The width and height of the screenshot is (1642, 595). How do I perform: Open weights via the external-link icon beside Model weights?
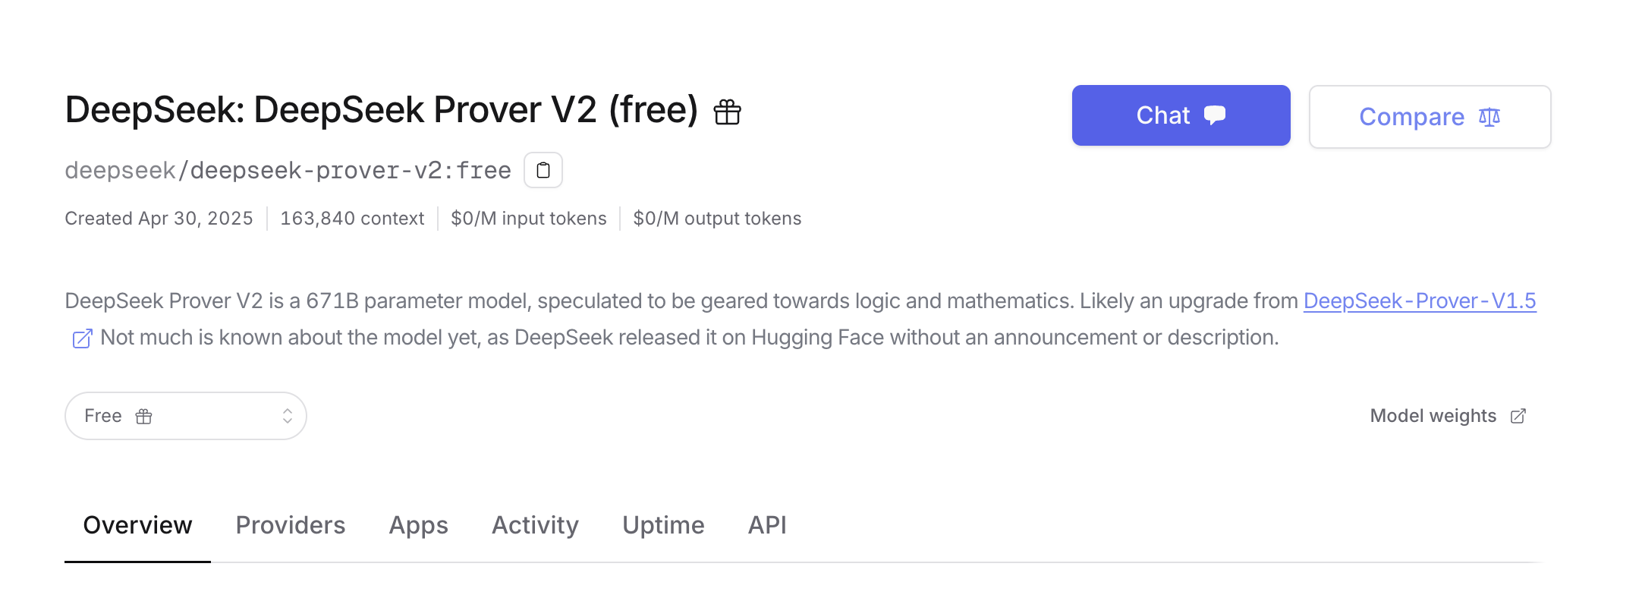pos(1518,416)
